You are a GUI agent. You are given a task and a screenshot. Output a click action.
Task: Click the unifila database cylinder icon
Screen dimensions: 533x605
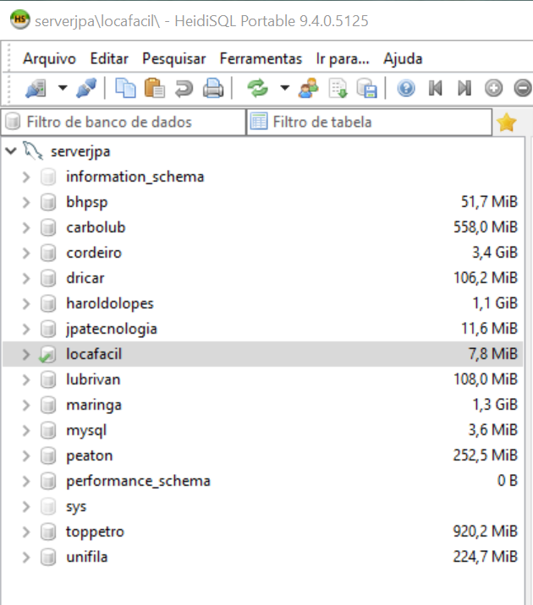48,557
